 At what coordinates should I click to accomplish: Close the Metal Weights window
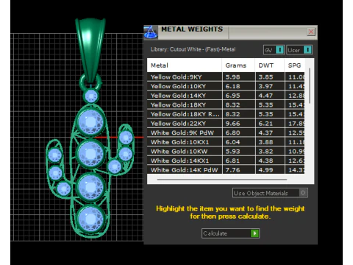[x=311, y=32]
